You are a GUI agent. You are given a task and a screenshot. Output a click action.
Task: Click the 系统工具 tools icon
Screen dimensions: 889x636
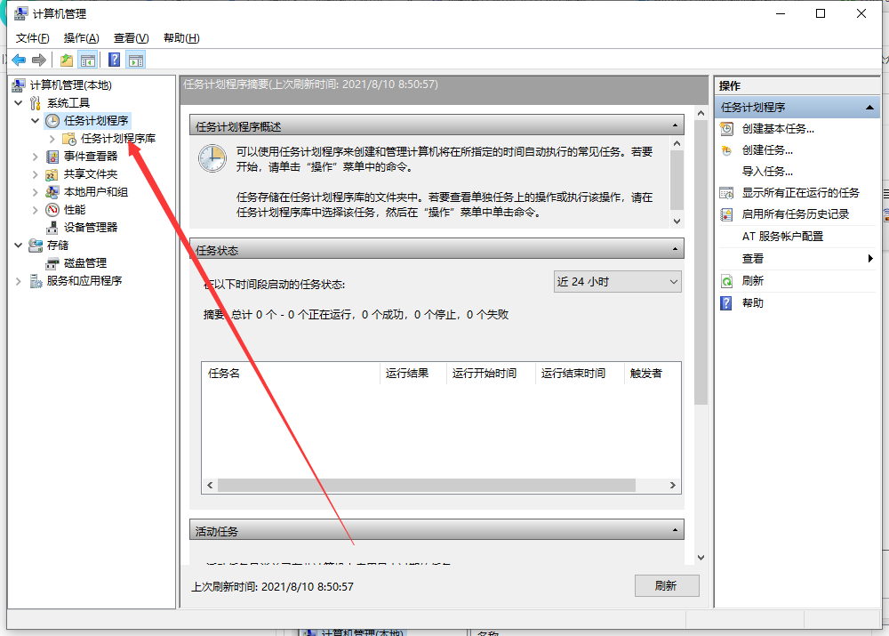point(36,102)
